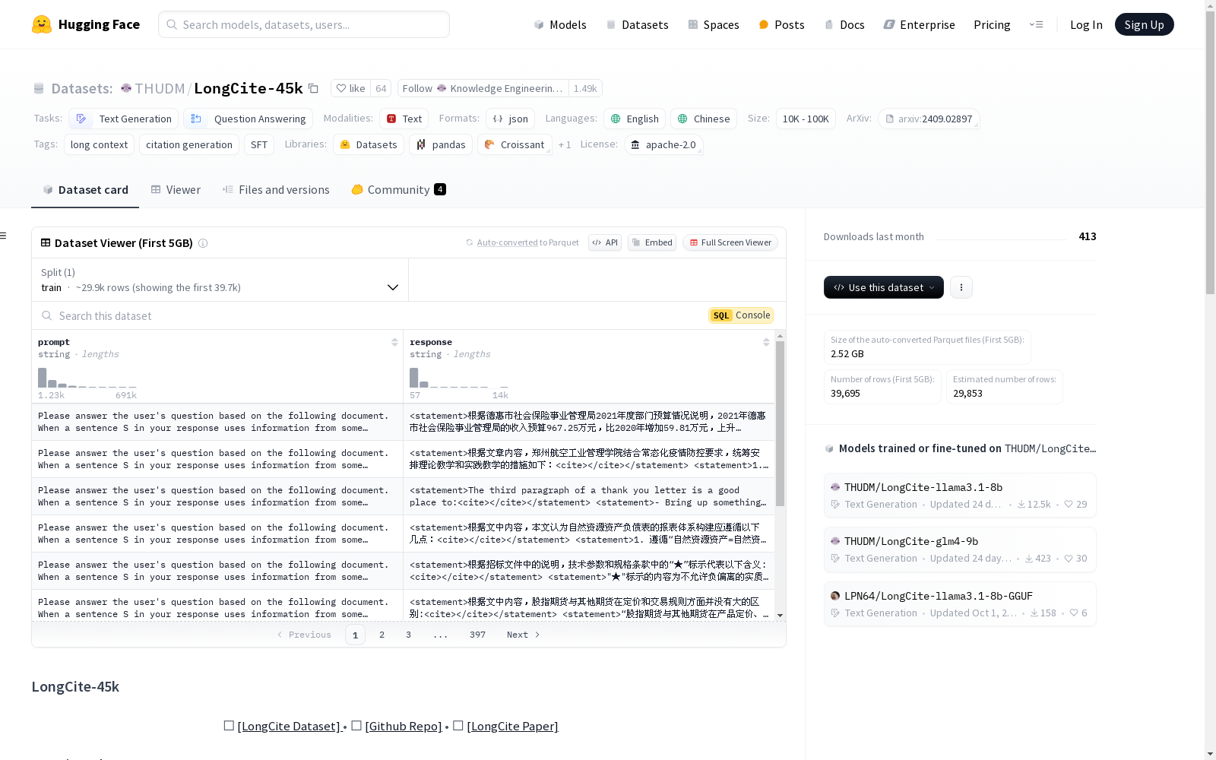Click the search magnifier in dataset search
Screen dimensions: 1216x760
tap(47, 315)
